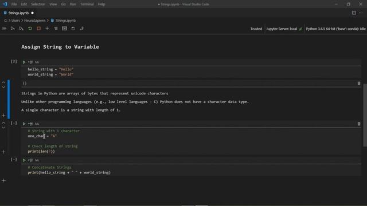Click the 'Assign String to Variable' heading
Viewport: 367px width, 206px height.
click(60, 47)
